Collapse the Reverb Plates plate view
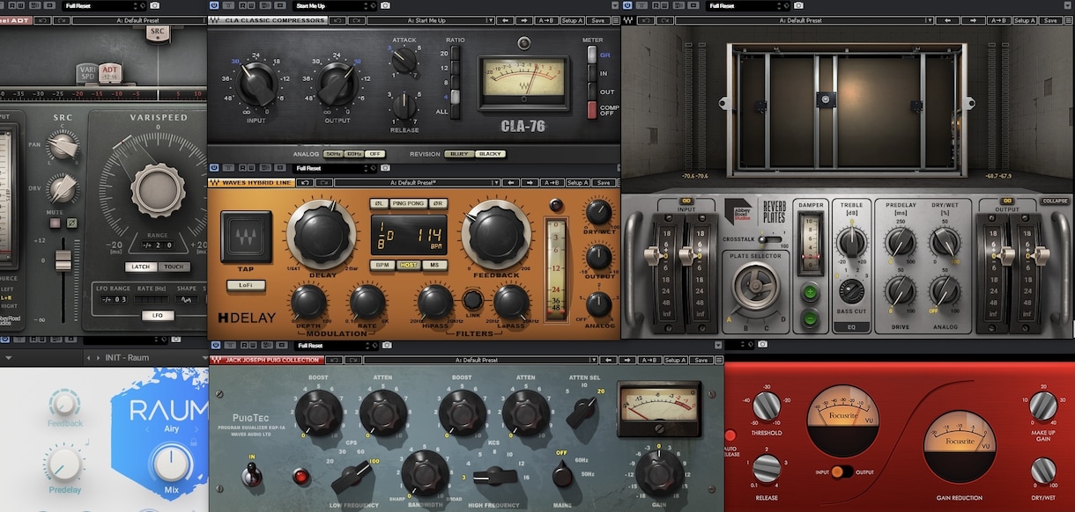This screenshot has height=512, width=1075. coord(1055,201)
